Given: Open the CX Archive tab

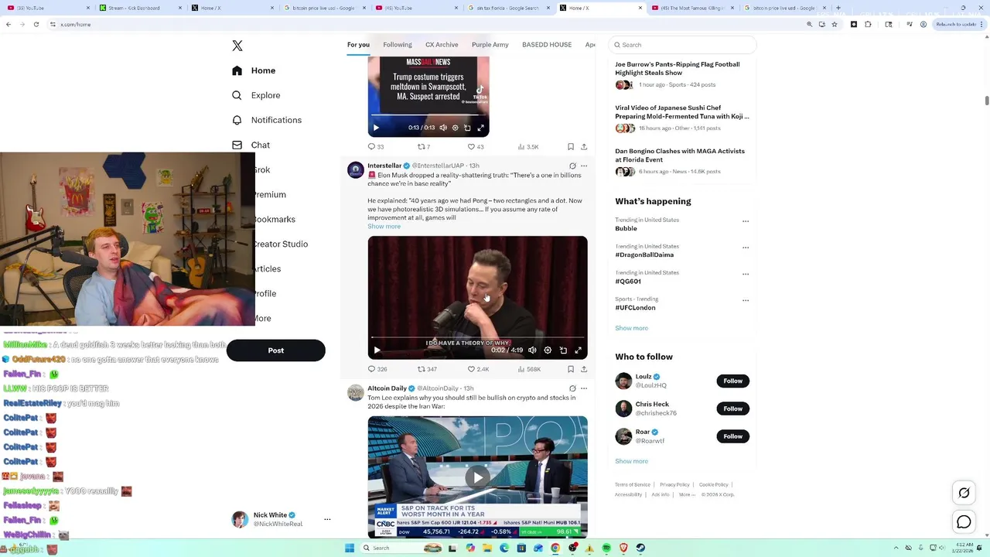Looking at the screenshot, I should point(442,45).
